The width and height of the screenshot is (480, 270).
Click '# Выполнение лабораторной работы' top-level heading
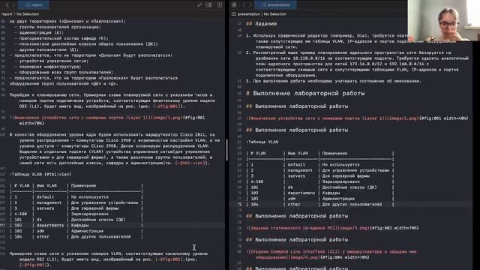click(305, 93)
